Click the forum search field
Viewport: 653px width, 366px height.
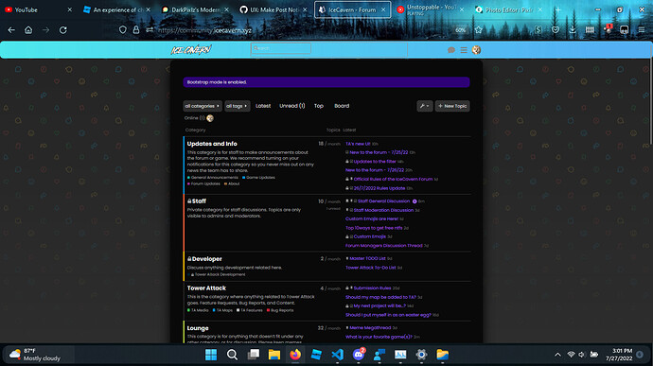point(281,49)
